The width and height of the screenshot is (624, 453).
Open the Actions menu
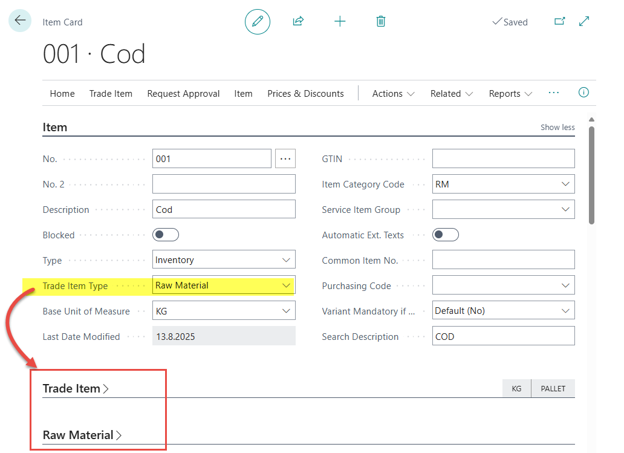pos(393,94)
